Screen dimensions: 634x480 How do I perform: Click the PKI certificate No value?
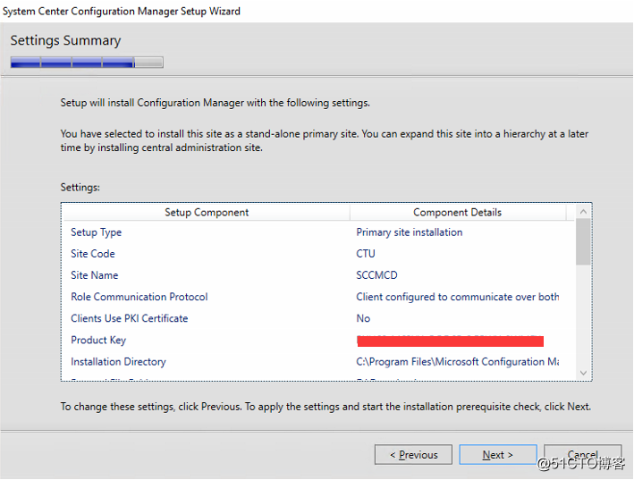[x=363, y=318]
